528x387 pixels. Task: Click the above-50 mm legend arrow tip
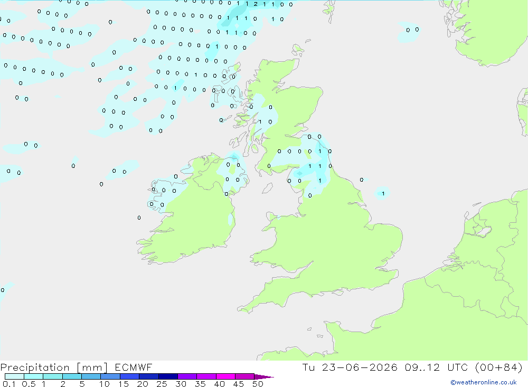264,377
